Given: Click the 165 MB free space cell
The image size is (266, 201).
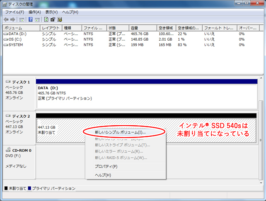Looking at the screenshot, I should coord(165,45).
